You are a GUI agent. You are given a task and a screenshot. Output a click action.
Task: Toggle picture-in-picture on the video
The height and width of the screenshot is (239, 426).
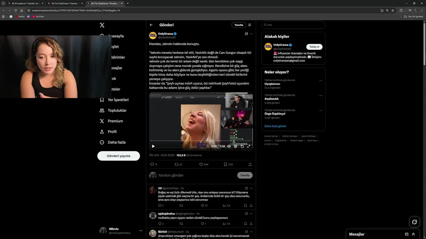[x=242, y=146]
